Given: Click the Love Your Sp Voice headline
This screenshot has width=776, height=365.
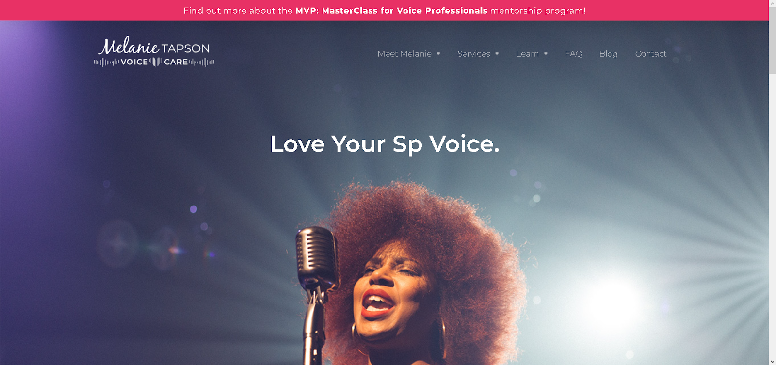Looking at the screenshot, I should [x=385, y=144].
